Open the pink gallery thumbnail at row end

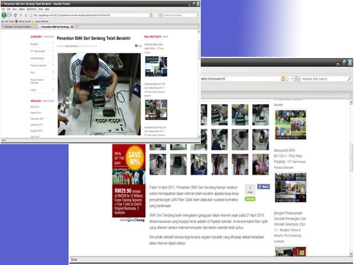[x=261, y=165]
